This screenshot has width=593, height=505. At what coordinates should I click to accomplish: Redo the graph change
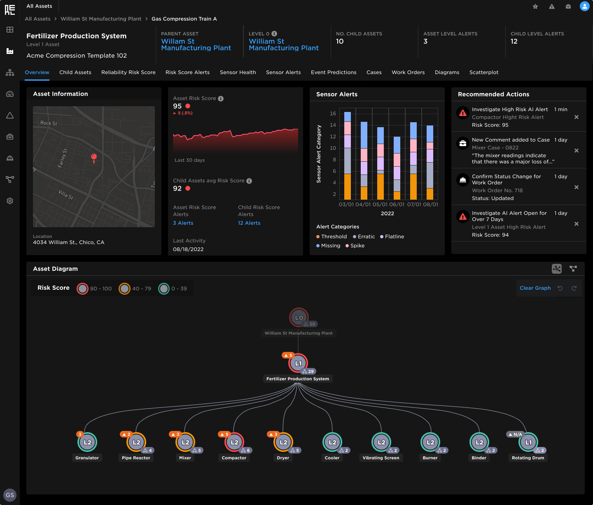click(x=574, y=288)
